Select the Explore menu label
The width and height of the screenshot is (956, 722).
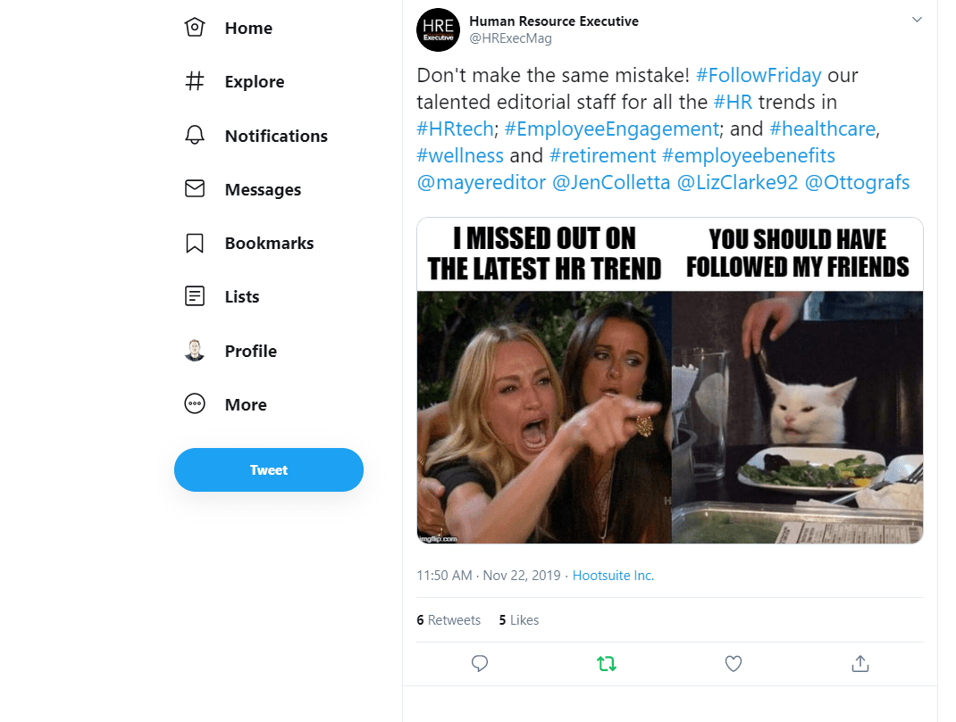point(255,82)
